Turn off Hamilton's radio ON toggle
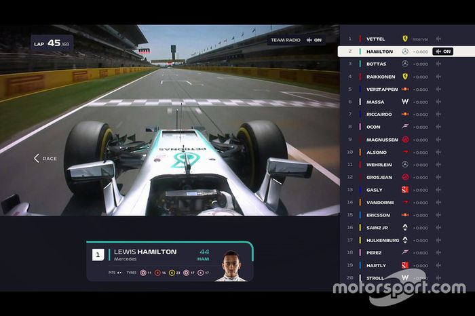Screen dimensions: 475x316 pos(443,52)
